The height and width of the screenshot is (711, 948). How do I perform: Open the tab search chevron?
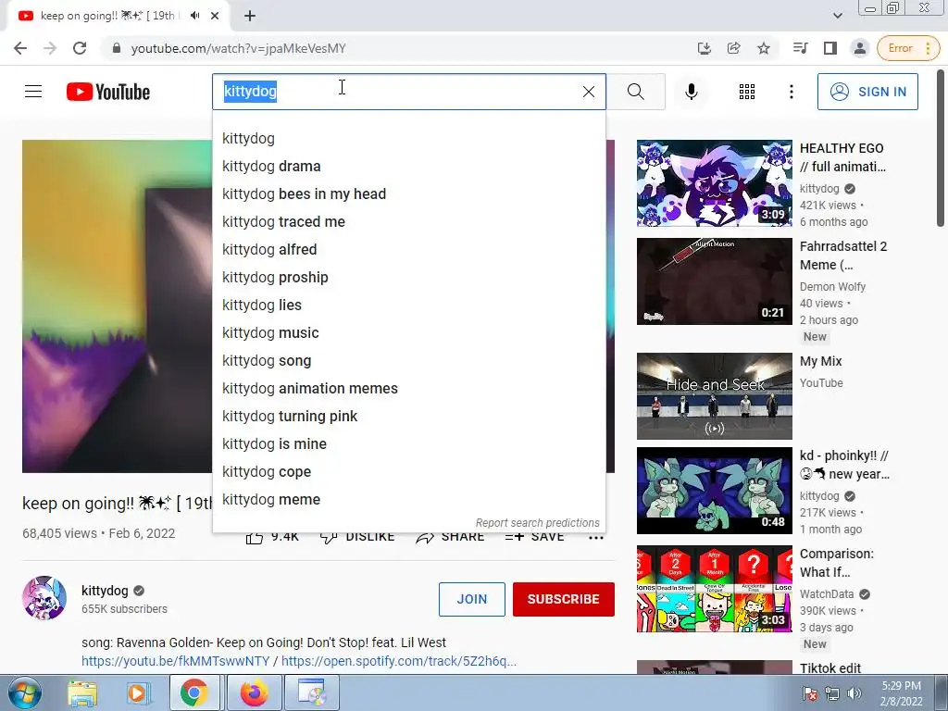[837, 16]
